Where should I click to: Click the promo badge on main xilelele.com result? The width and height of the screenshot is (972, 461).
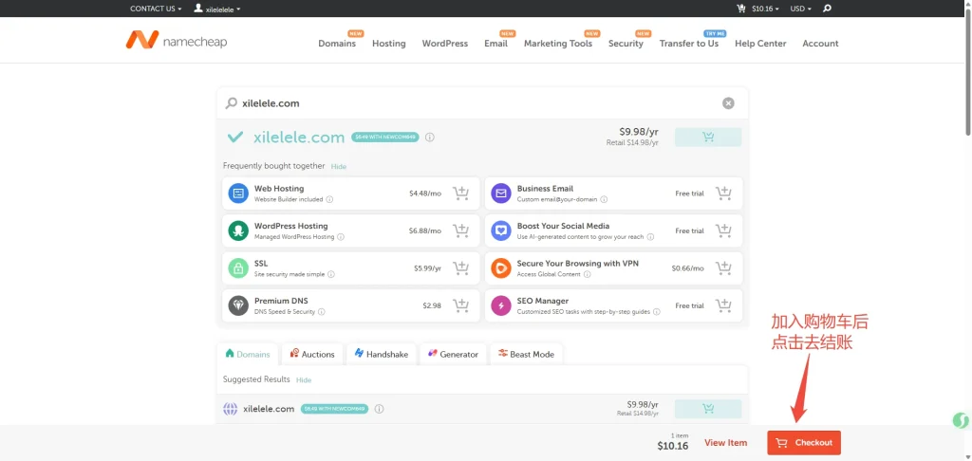coord(385,137)
